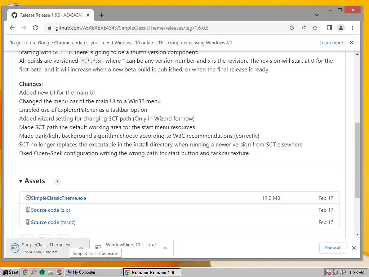Bookmark this page with the star icon

315,28
